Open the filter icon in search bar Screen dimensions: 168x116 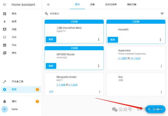click(162, 14)
